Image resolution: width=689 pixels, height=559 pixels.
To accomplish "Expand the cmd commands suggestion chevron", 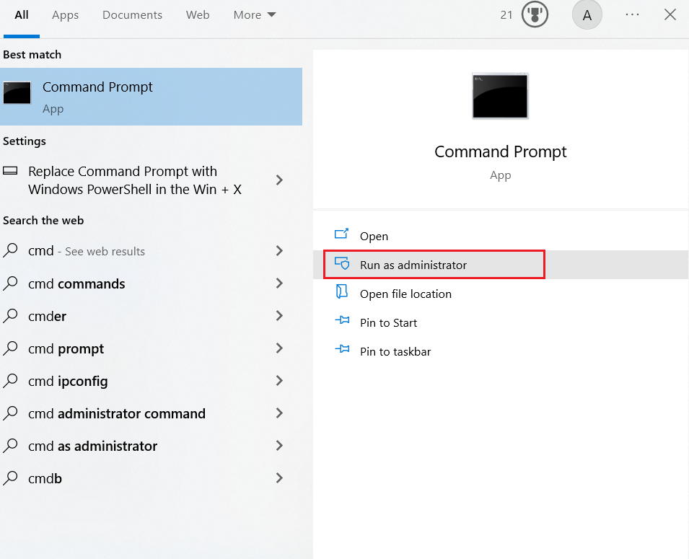I will click(x=279, y=283).
